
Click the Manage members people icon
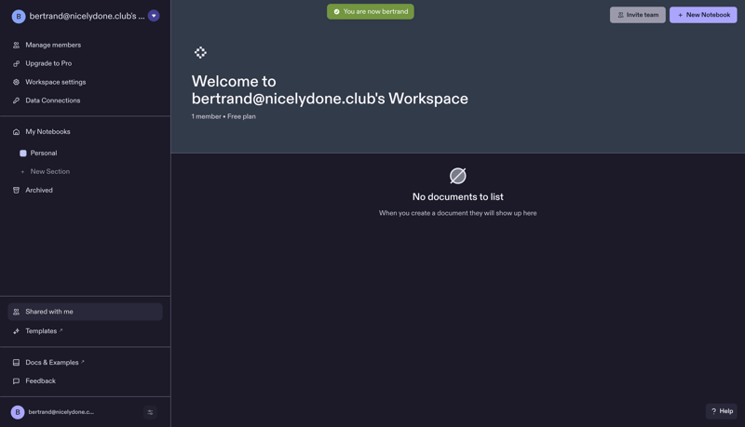click(x=16, y=45)
